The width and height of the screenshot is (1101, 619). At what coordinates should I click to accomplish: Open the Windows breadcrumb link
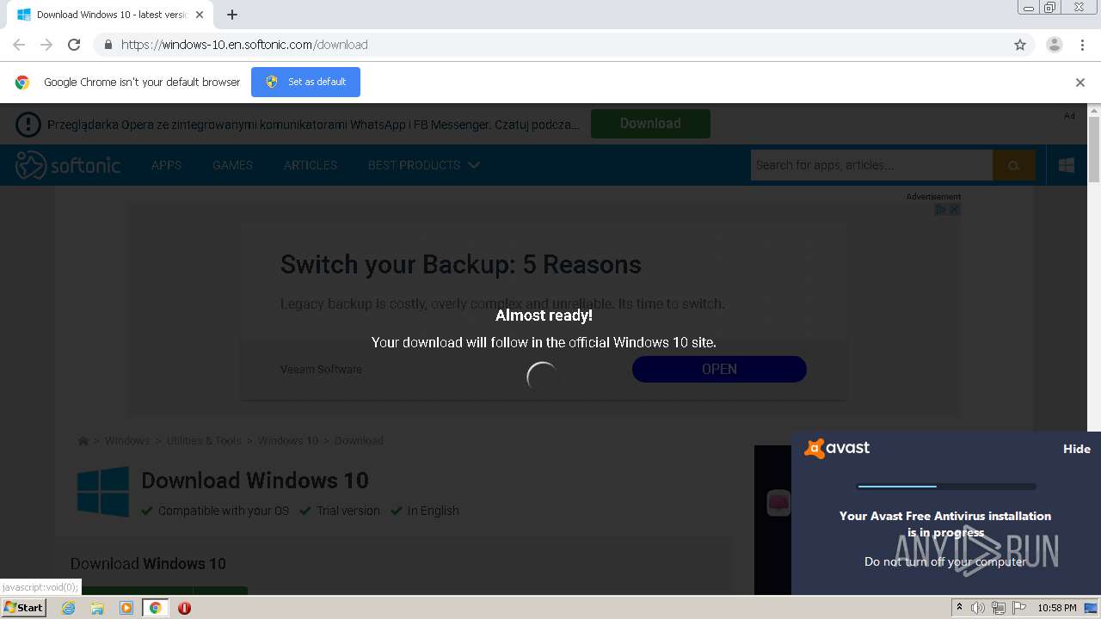tap(127, 441)
